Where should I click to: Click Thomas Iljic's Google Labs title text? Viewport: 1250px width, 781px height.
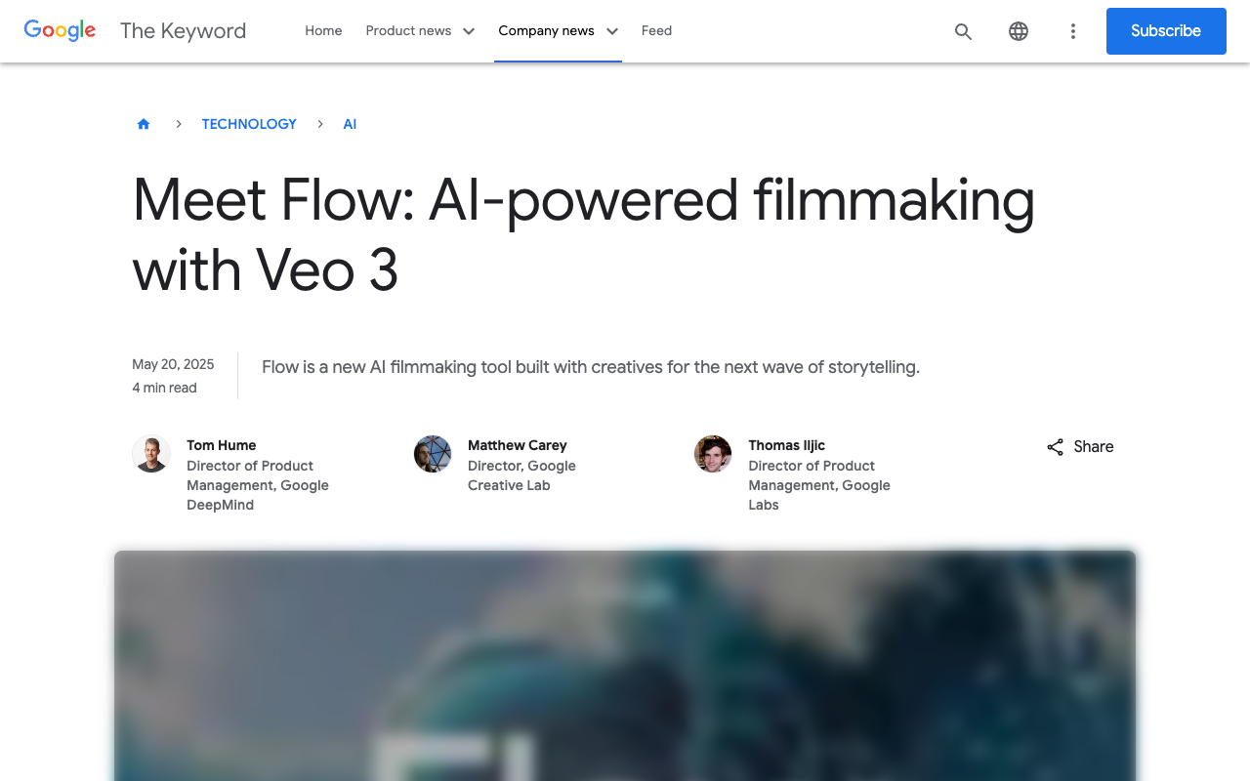tap(819, 485)
